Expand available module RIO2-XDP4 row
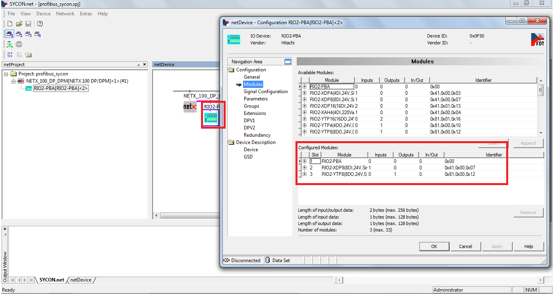553x294 pixels. (304, 93)
